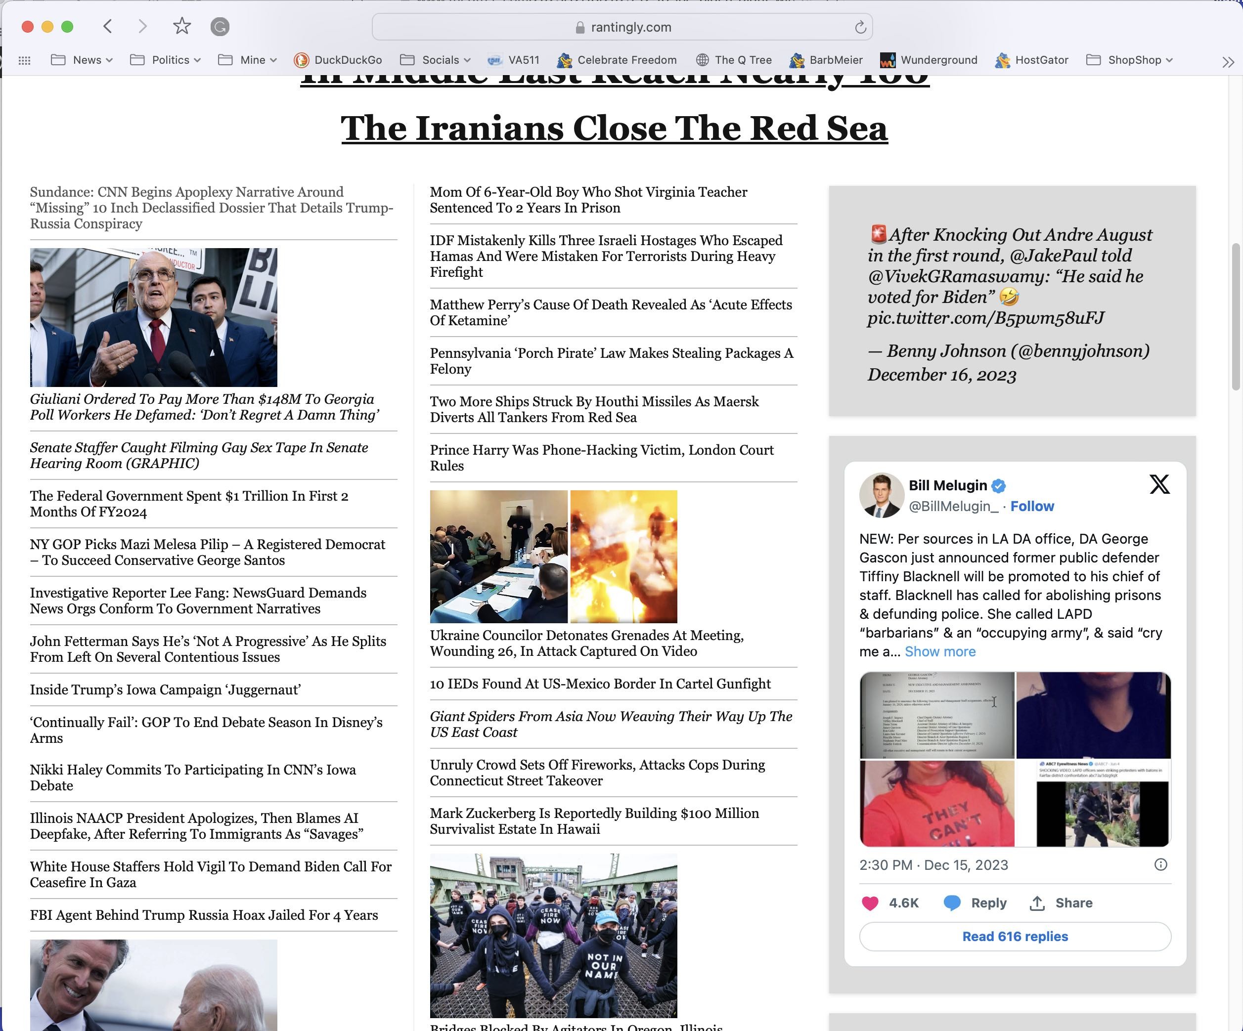Screen dimensions: 1243x1031
Task: Open the DuckDuckGo bookmark
Action: click(x=338, y=60)
